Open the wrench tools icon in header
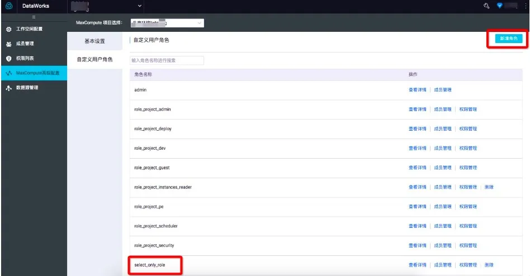Viewport: 530px width, 276px height. coord(486,6)
